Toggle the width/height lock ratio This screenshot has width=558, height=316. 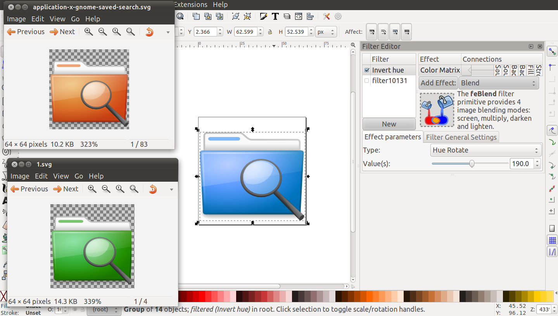tap(270, 32)
